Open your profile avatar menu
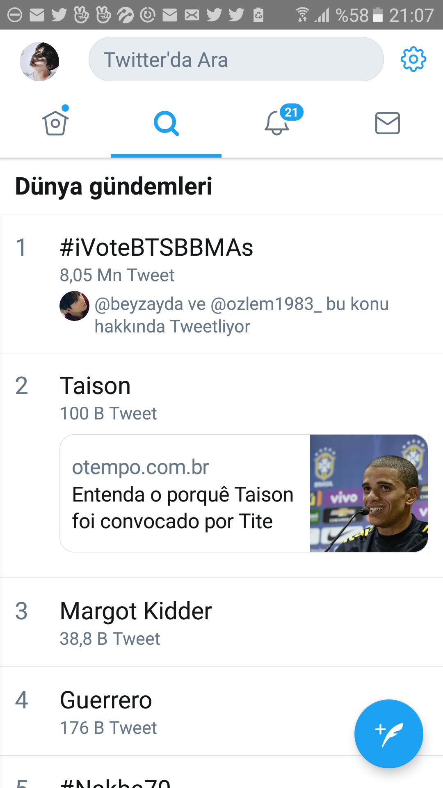The image size is (443, 788). click(39, 61)
